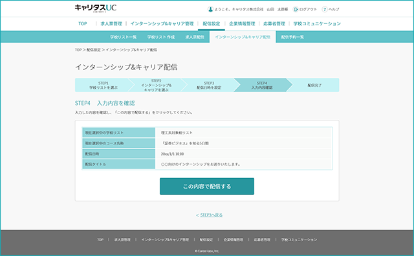The image size is (414, 256).
Task: Click the STEP4 入力内容を確認 heading
Action: (105, 103)
